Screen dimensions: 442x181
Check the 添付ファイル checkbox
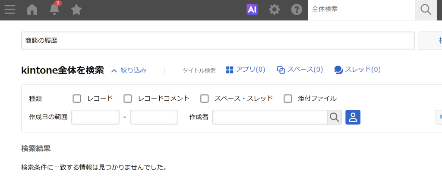point(288,98)
